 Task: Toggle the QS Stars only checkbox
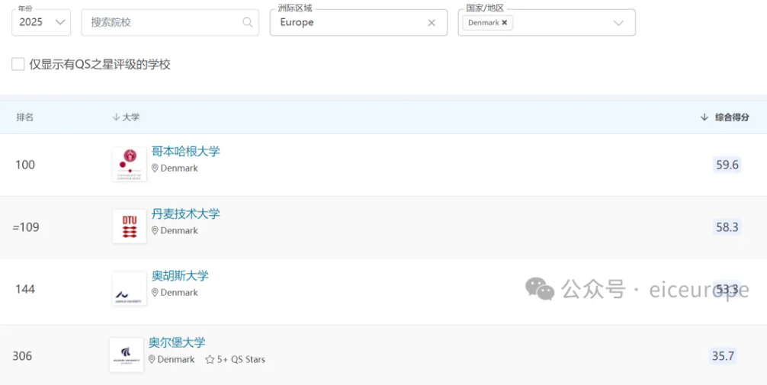(18, 64)
